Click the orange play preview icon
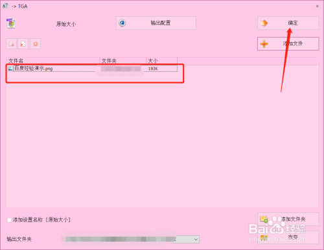 (x=35, y=44)
